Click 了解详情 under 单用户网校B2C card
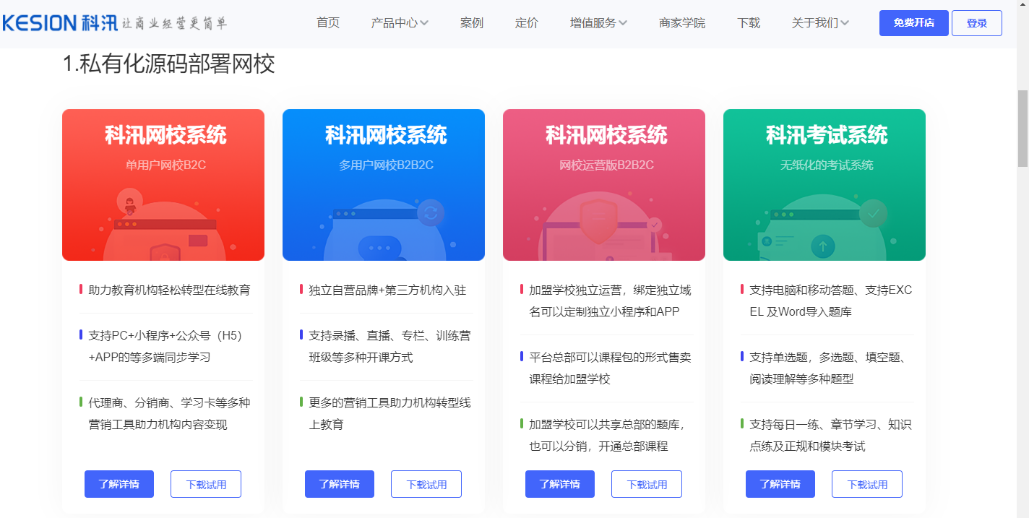Viewport: 1029px width, 518px height. (119, 484)
